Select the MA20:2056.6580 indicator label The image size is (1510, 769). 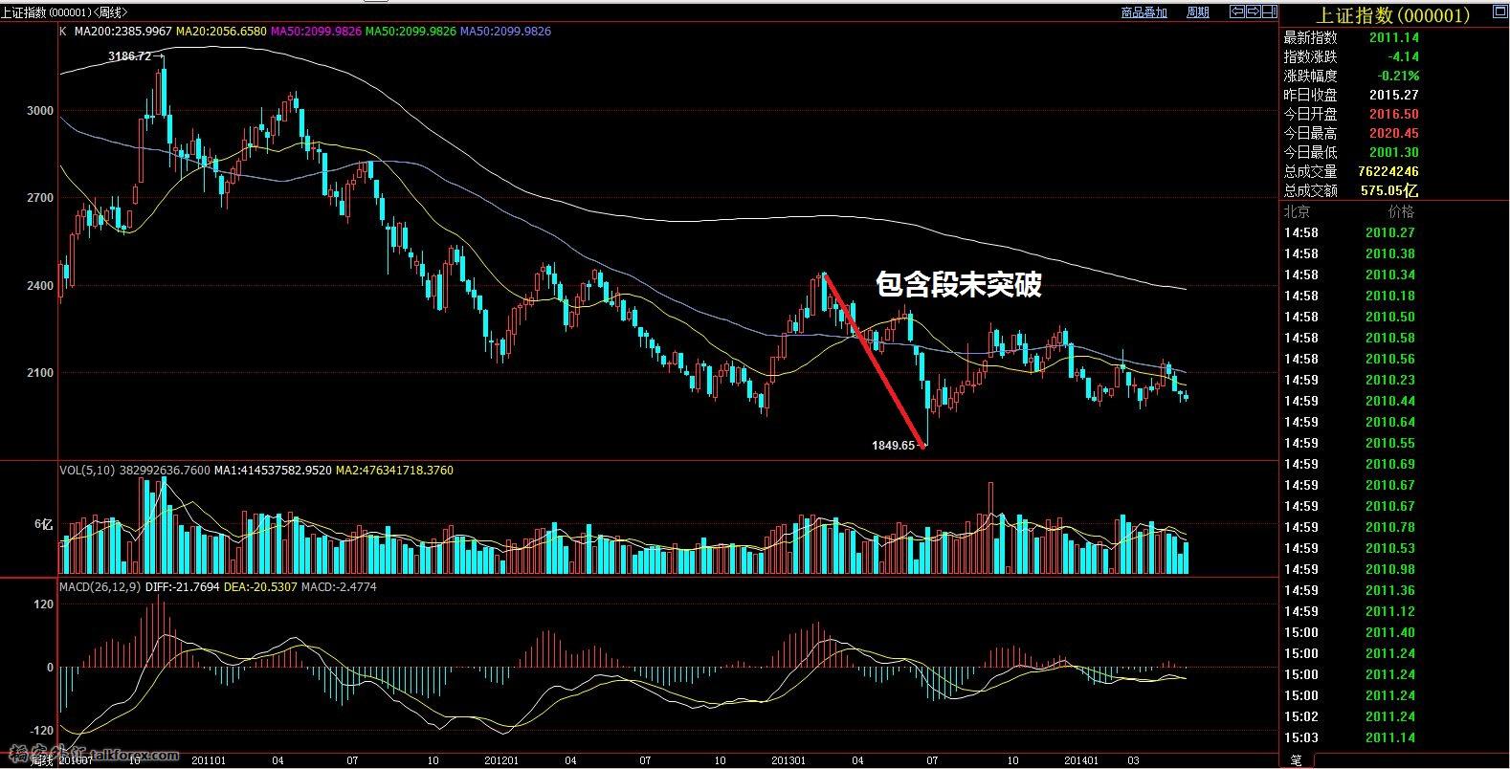(221, 32)
